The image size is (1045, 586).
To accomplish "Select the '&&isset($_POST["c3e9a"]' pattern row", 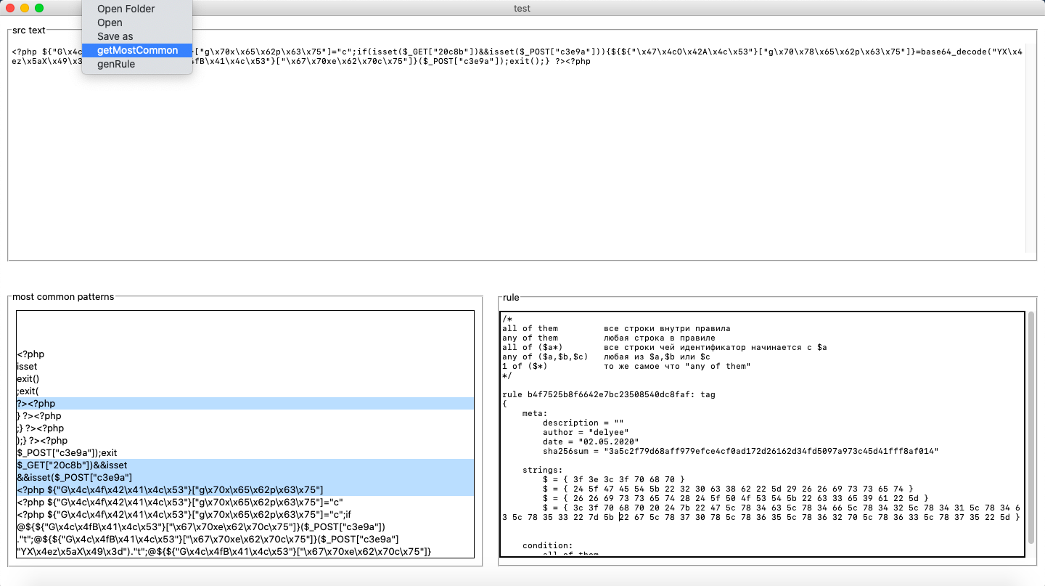I will coord(245,478).
